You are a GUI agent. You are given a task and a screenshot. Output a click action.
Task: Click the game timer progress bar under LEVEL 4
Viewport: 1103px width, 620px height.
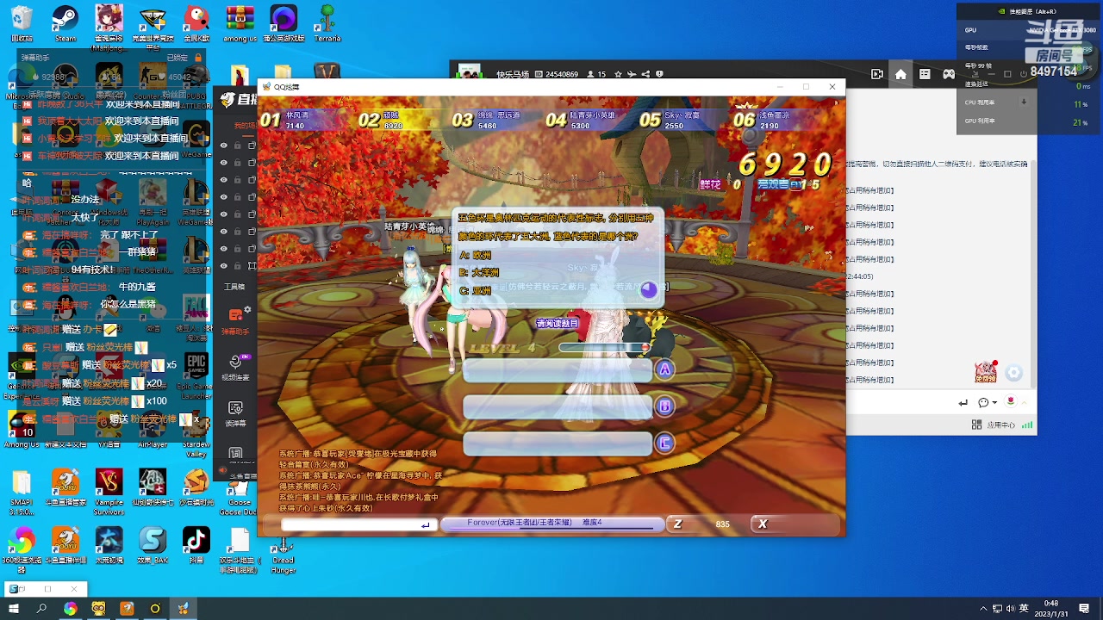604,348
